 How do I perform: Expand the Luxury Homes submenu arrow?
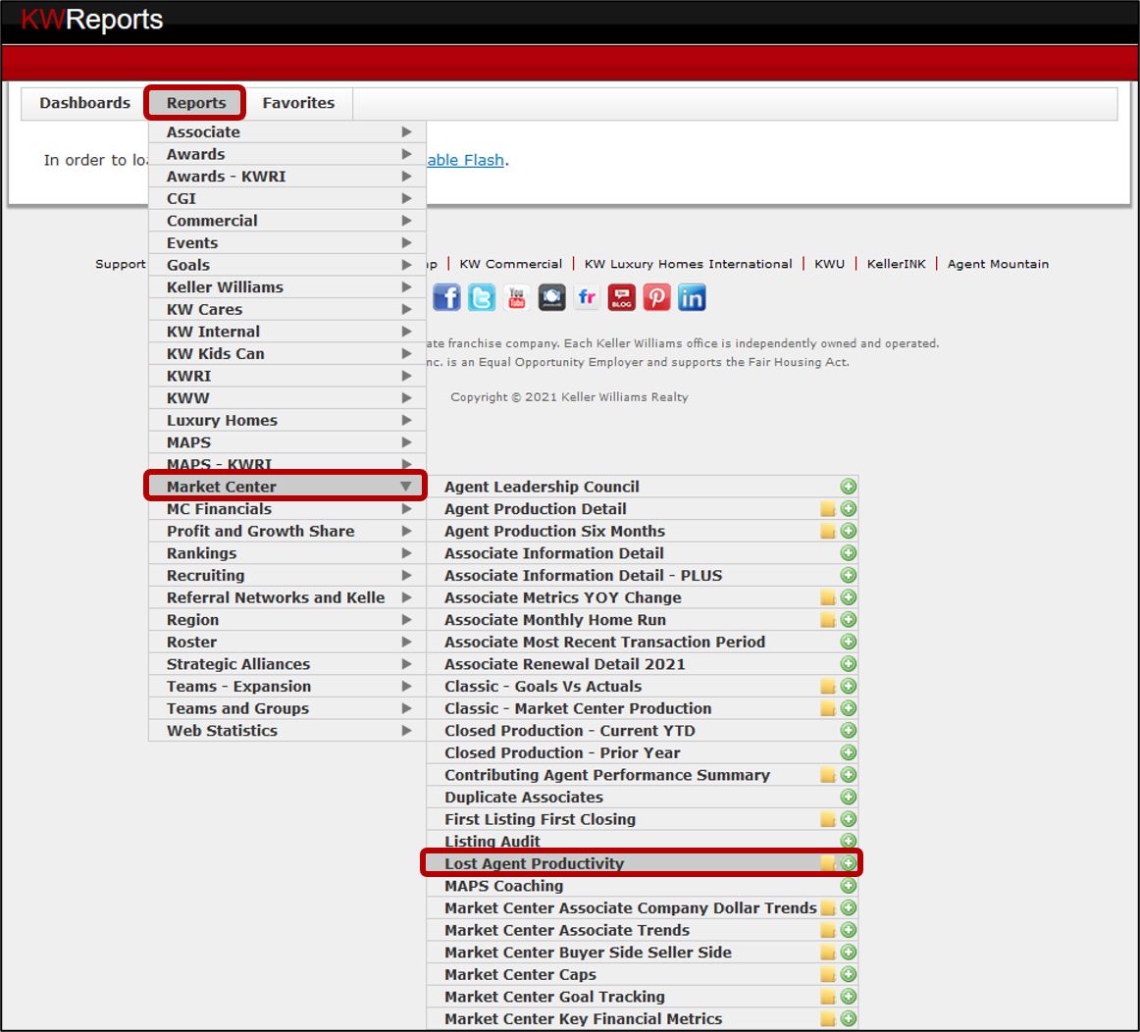(x=406, y=420)
